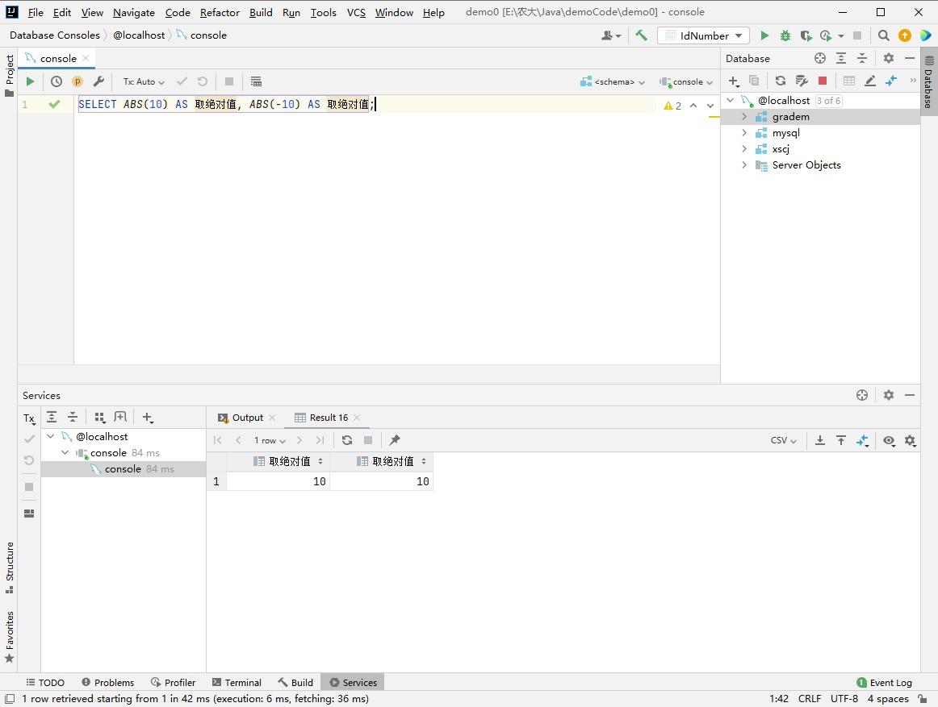The height and width of the screenshot is (707, 938).
Task: Expand the gradem schema node
Action: pos(744,117)
